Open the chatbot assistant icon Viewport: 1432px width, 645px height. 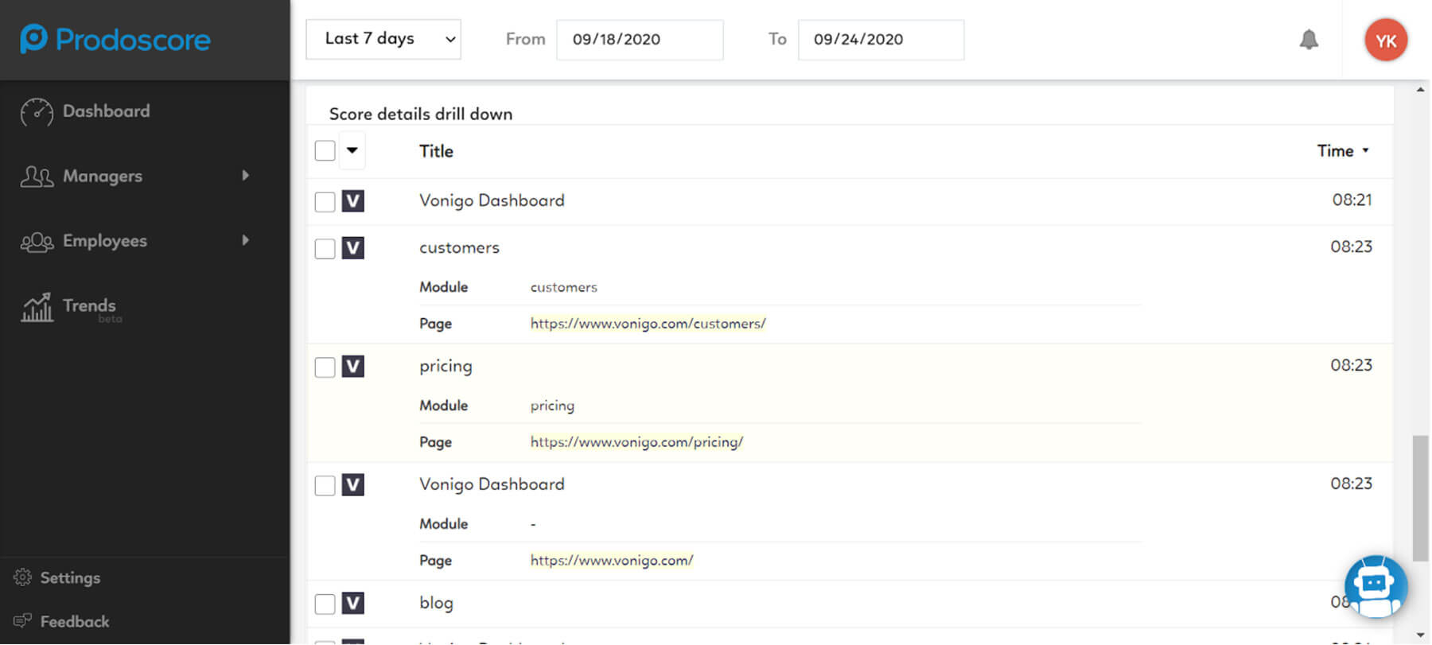(1376, 586)
